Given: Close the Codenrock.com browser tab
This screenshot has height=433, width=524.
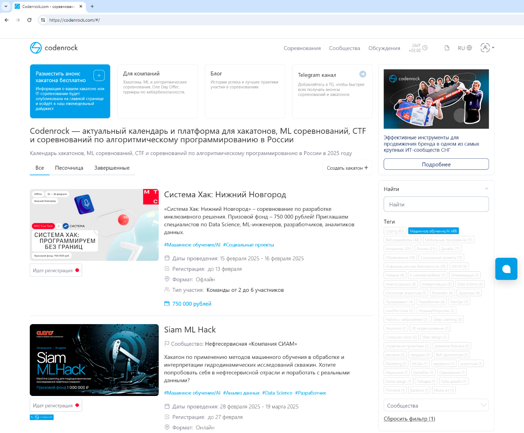Looking at the screenshot, I should [81, 6].
